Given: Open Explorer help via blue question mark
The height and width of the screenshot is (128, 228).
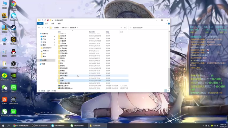Looking at the screenshot, I should click(169, 24).
